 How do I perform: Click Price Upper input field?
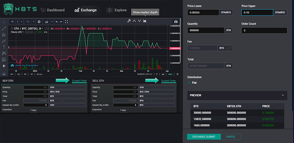click(x=257, y=13)
